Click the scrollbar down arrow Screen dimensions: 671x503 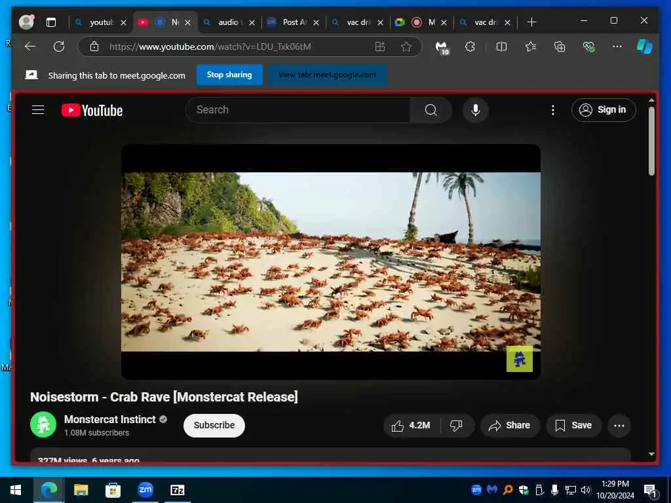tap(652, 455)
